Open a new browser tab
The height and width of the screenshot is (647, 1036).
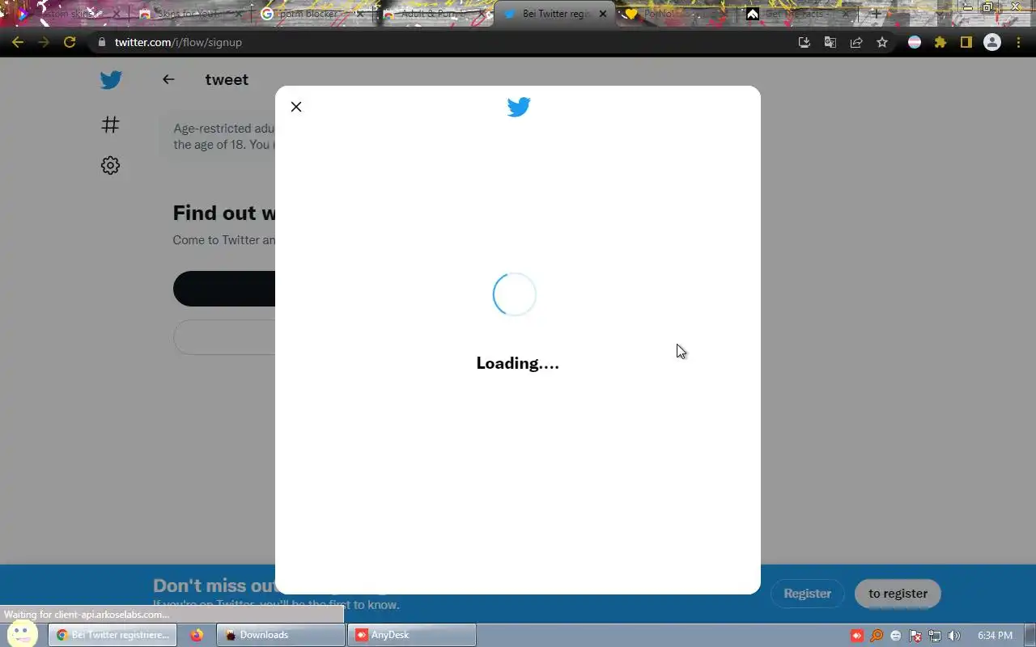point(875,14)
